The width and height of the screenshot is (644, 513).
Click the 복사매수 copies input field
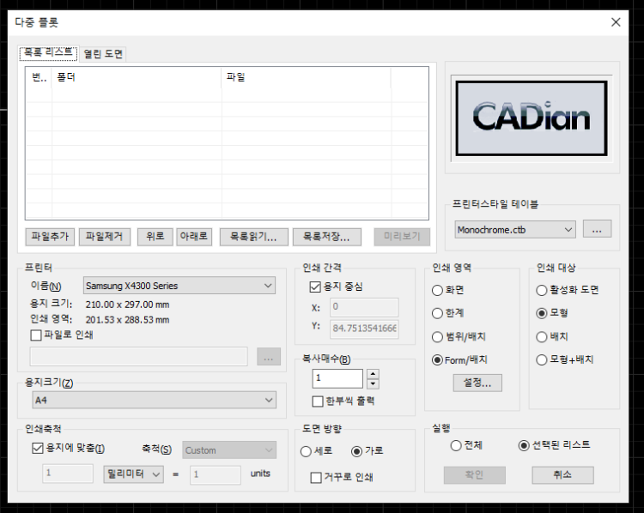[x=337, y=378]
